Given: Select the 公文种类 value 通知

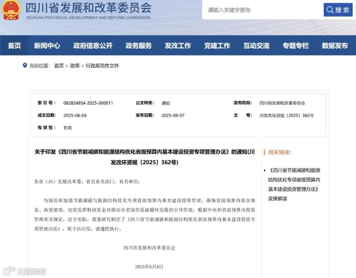Looking at the screenshot, I should [x=166, y=103].
